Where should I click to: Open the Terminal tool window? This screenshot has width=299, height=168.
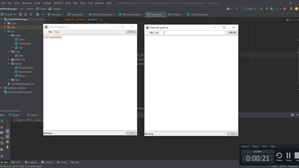pos(47,162)
